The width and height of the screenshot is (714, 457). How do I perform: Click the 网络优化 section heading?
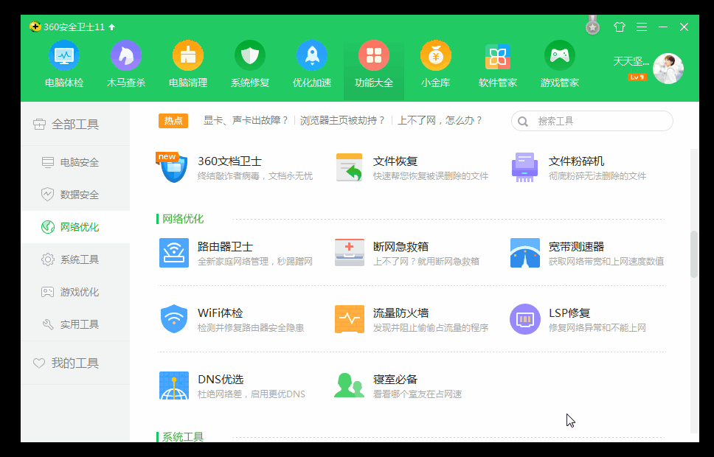tap(183, 219)
